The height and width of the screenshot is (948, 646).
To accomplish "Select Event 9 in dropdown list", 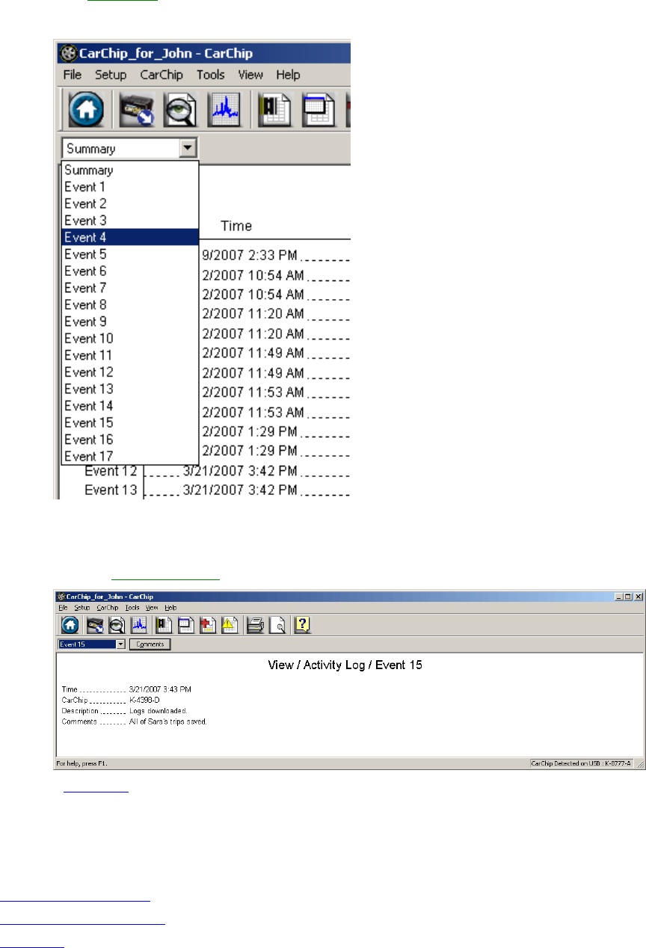I will [130, 321].
